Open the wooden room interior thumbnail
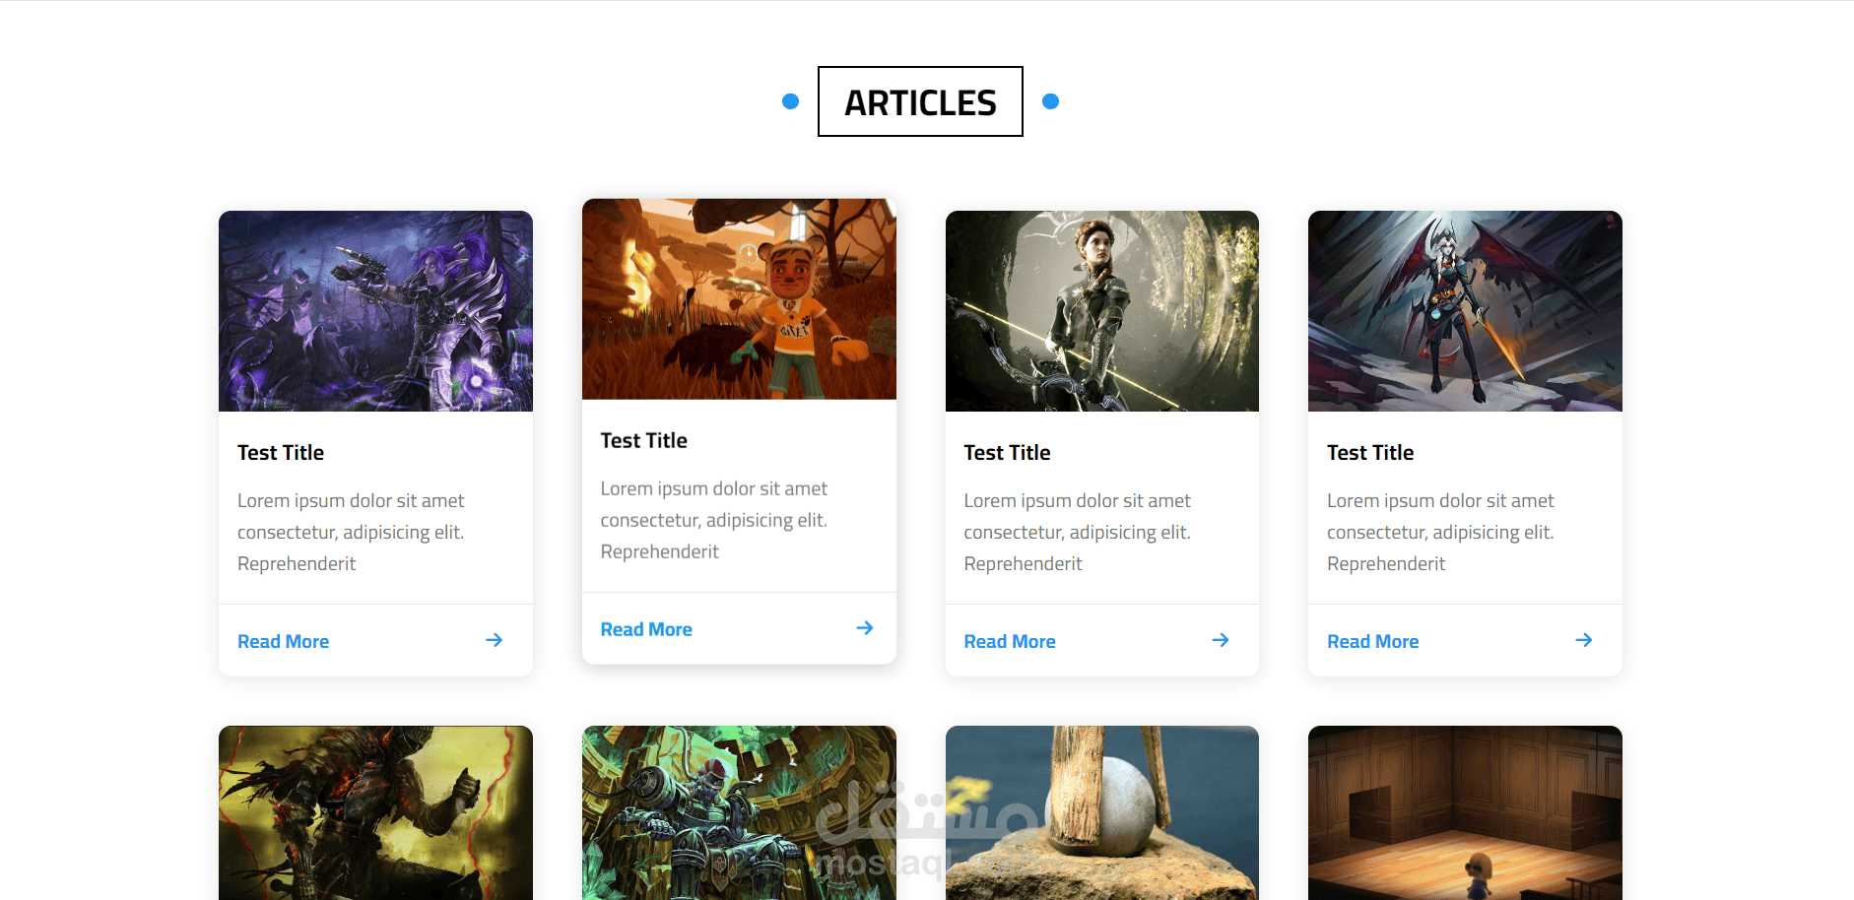The image size is (1854, 900). point(1465,813)
